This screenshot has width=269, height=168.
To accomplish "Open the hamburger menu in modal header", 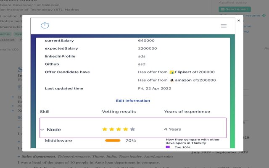I will 224,26.
